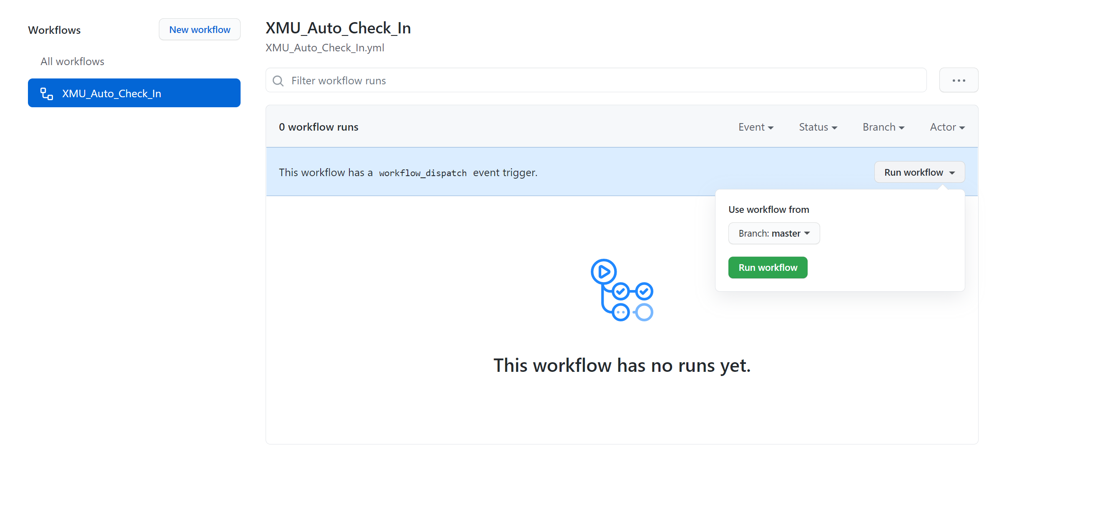Click the workflow_dispatch code text
Screen dimensions: 1107x530
(422, 173)
